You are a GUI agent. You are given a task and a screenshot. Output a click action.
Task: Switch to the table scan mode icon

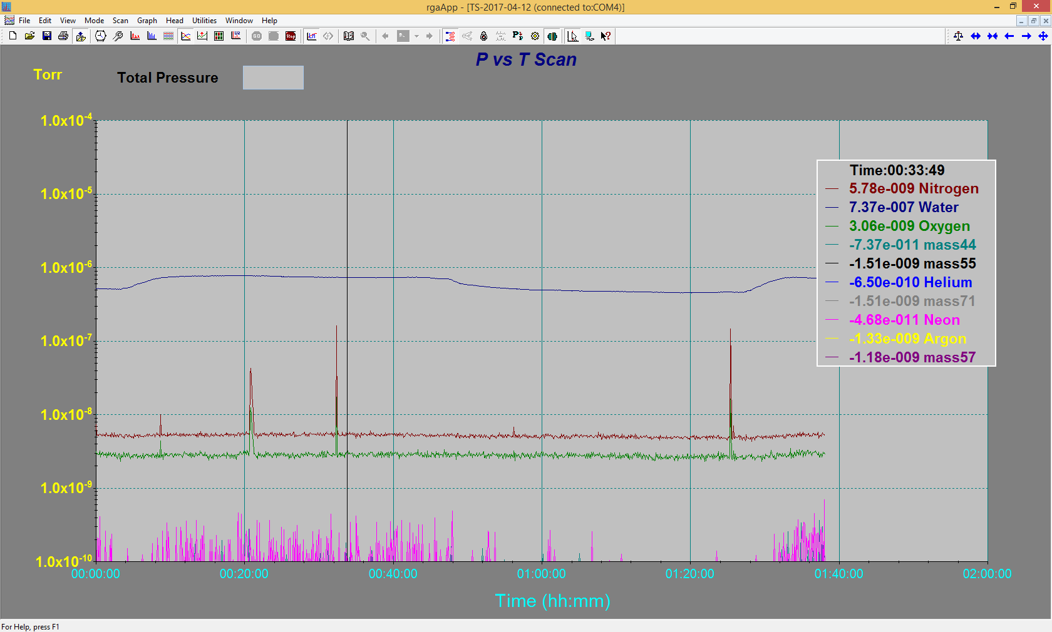[168, 36]
